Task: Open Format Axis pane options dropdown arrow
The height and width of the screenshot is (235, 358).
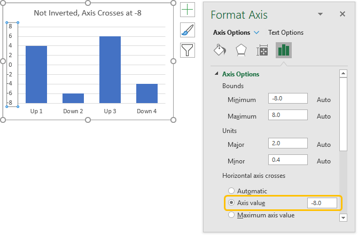Action: [x=321, y=14]
